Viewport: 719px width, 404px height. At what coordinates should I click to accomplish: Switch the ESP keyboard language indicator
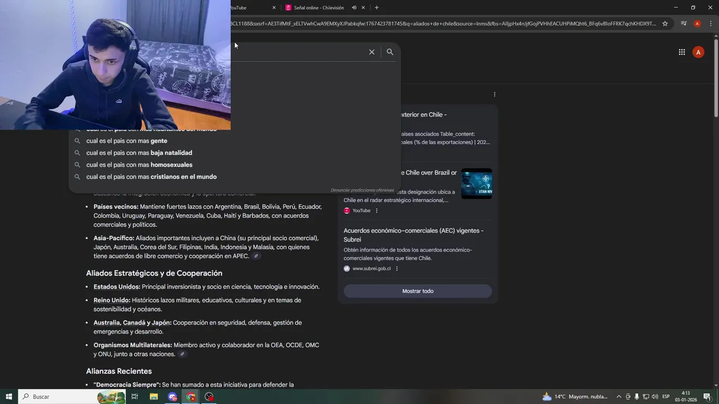pos(666,397)
